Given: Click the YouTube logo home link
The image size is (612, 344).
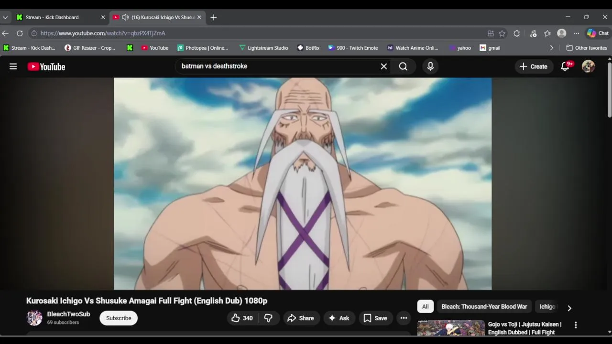Looking at the screenshot, I should point(46,67).
